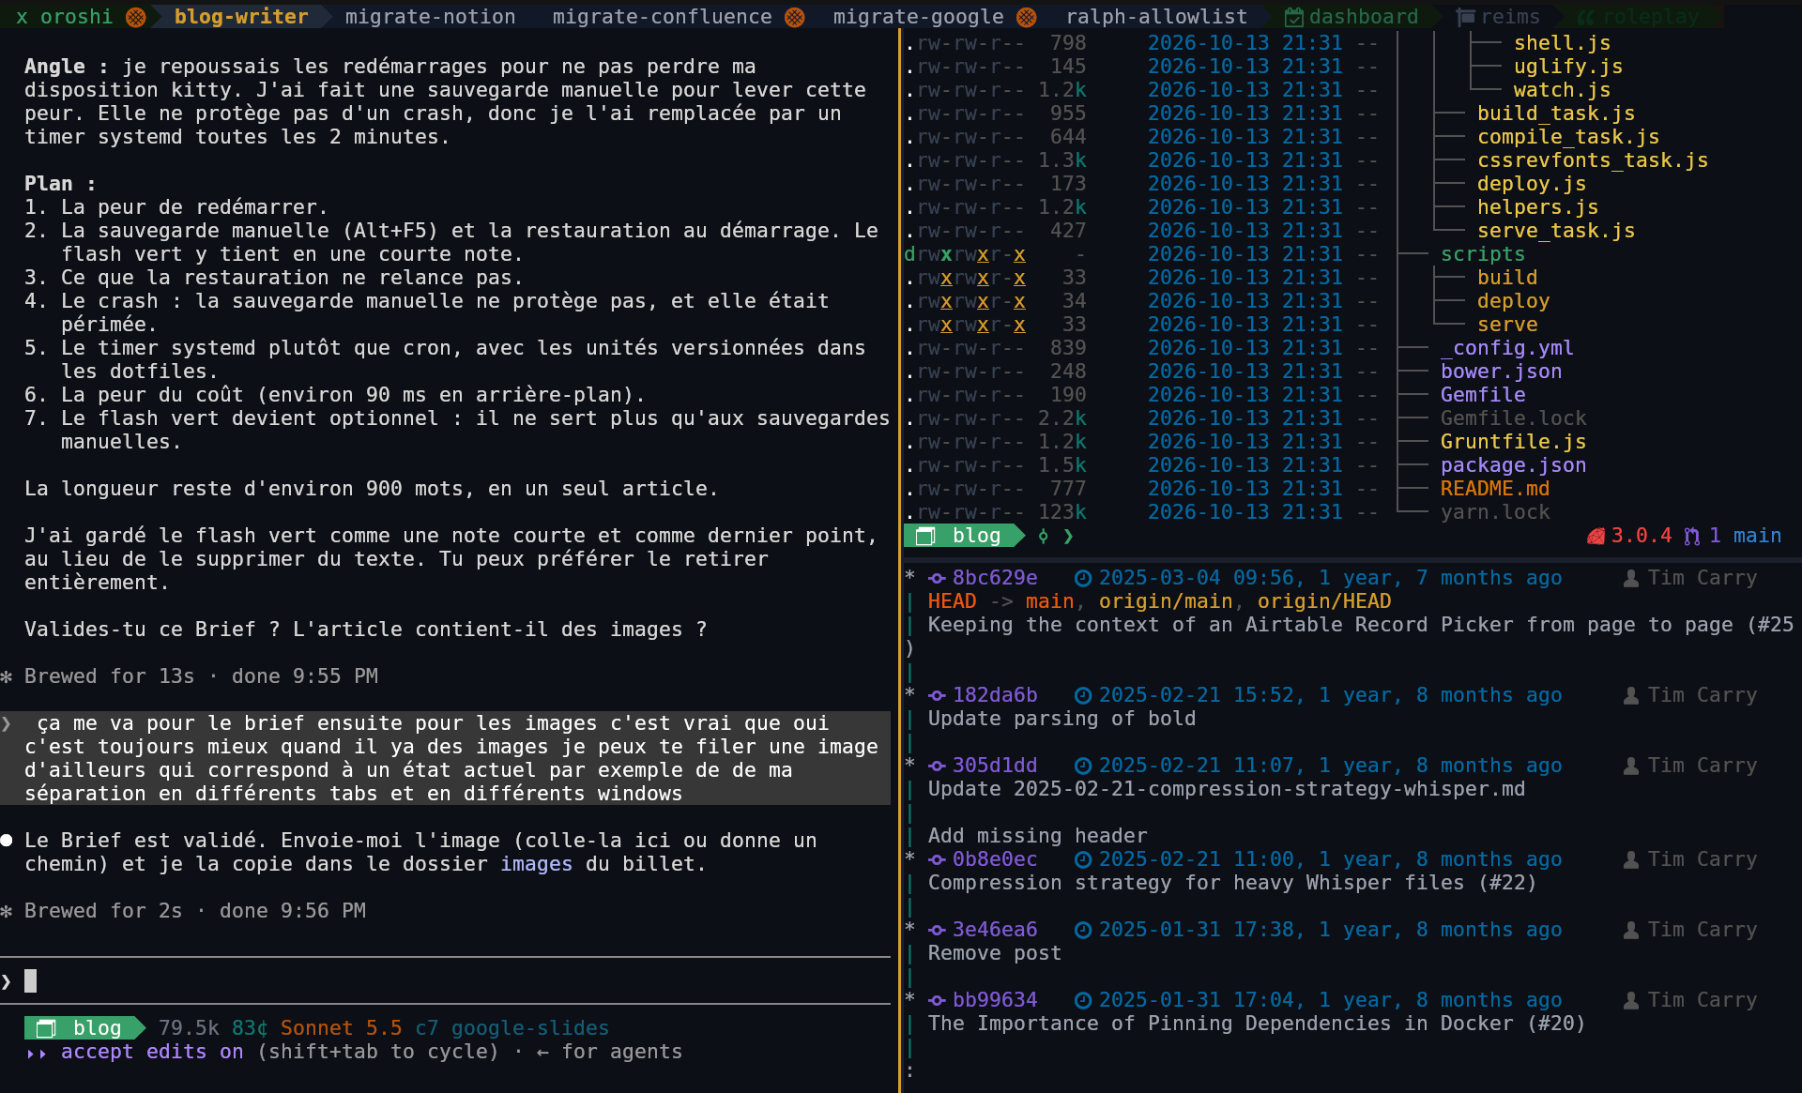Click the prompt input line in the left pane
The width and height of the screenshot is (1802, 1093).
click(446, 981)
